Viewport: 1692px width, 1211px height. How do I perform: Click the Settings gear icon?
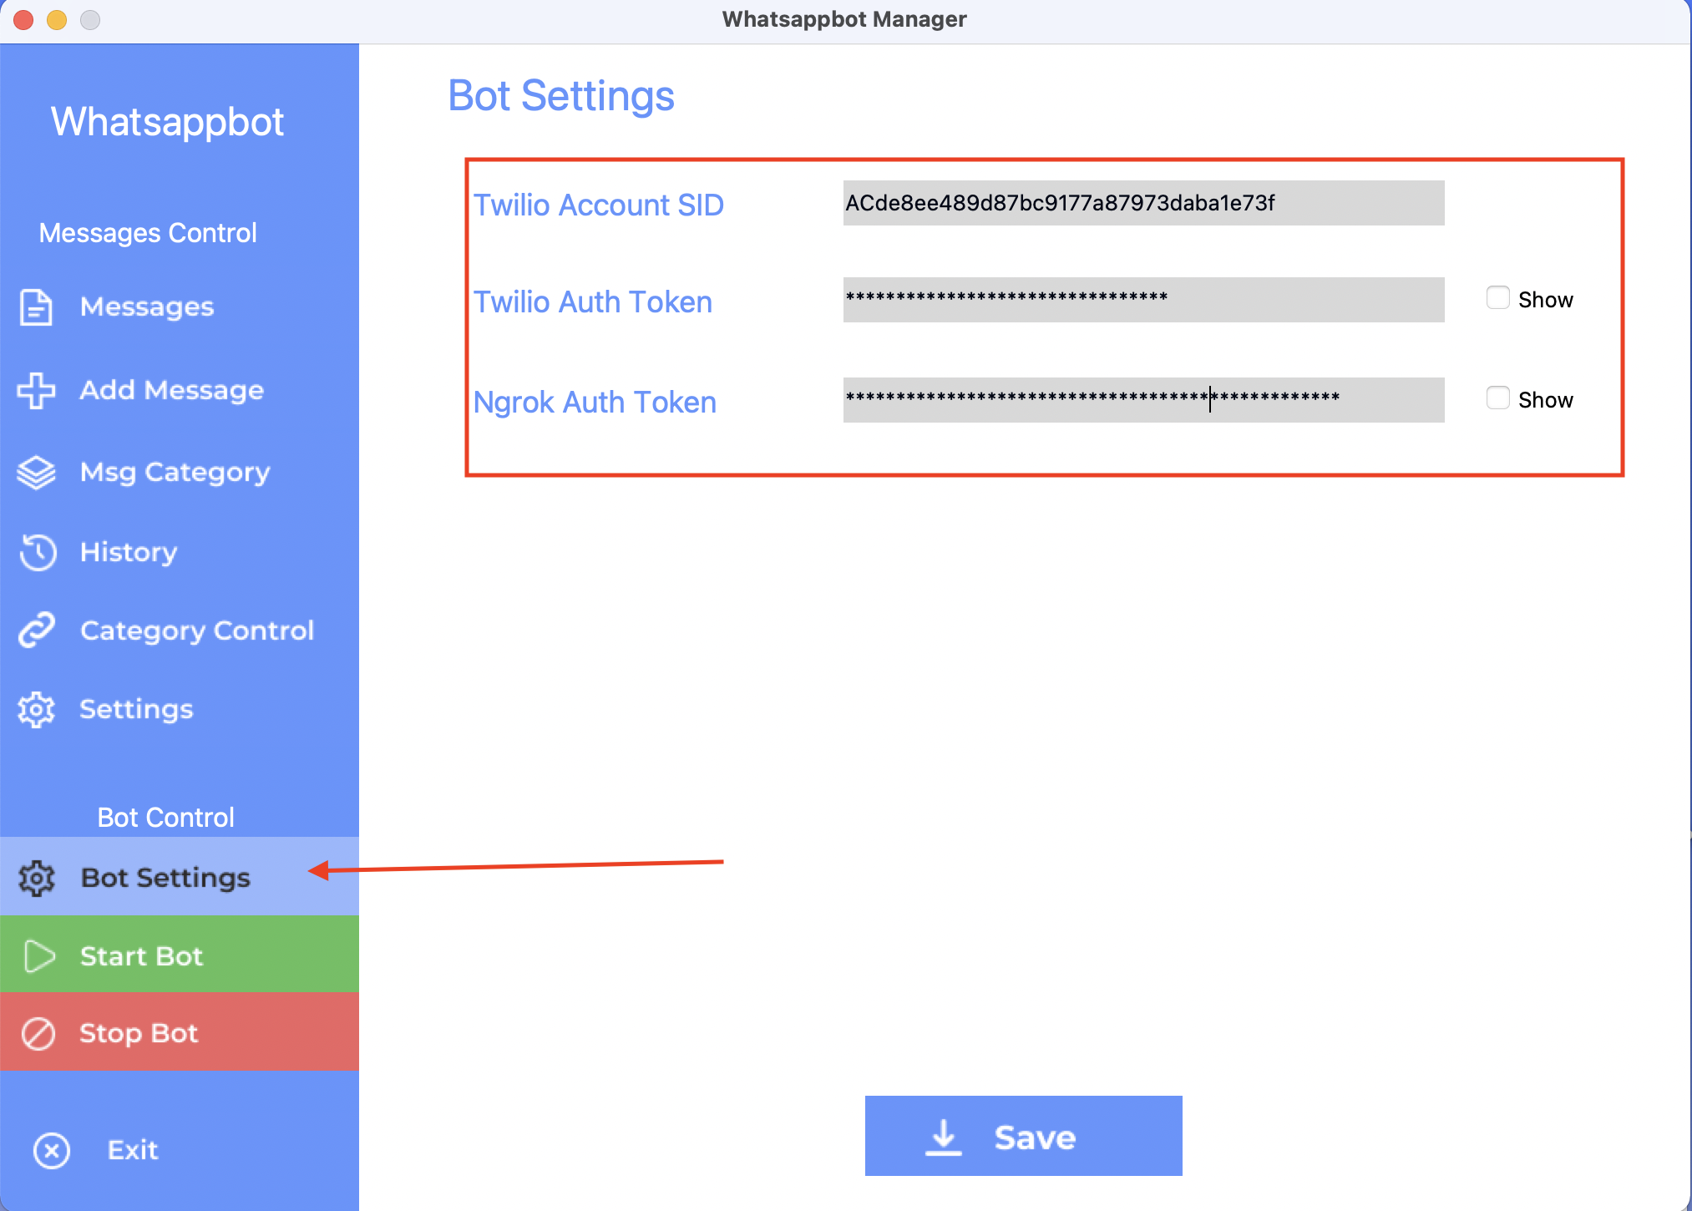pyautogui.click(x=36, y=710)
